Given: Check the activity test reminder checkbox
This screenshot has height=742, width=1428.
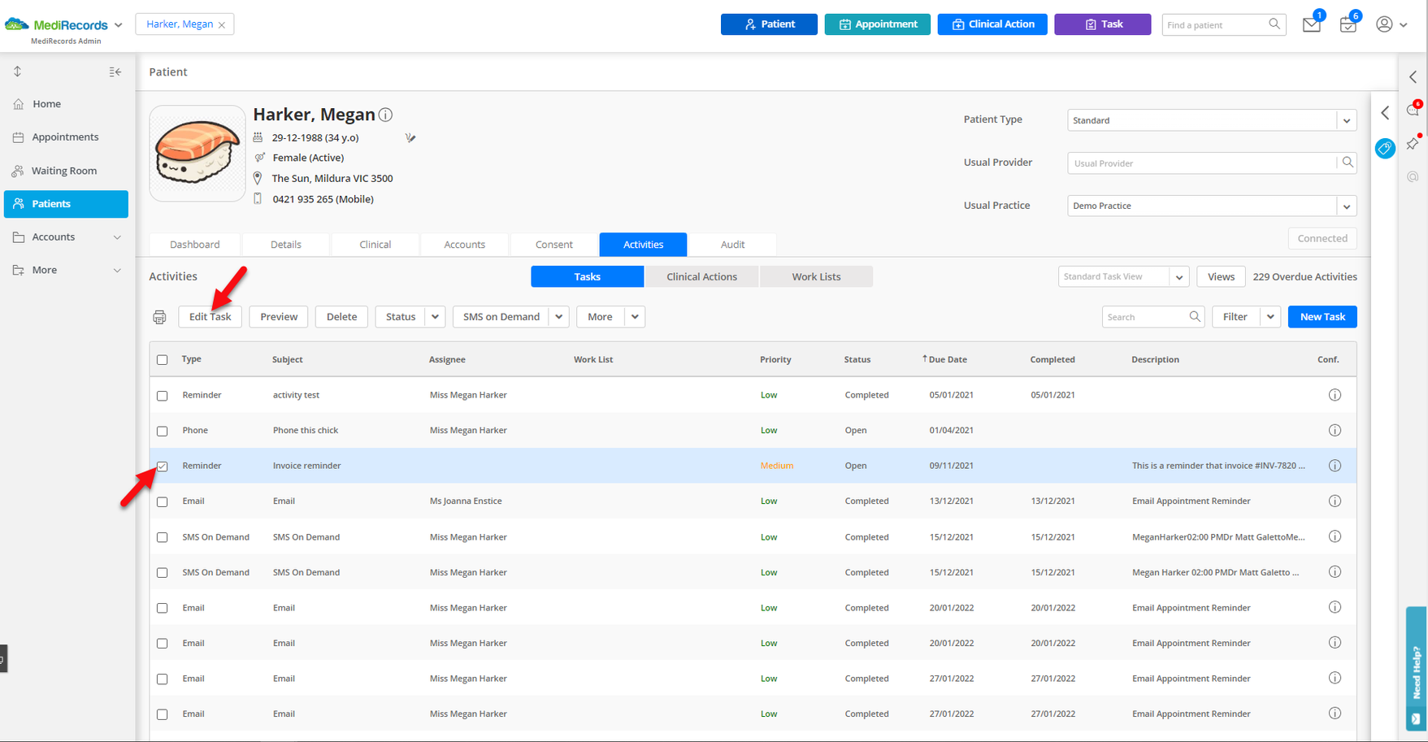Looking at the screenshot, I should tap(163, 396).
